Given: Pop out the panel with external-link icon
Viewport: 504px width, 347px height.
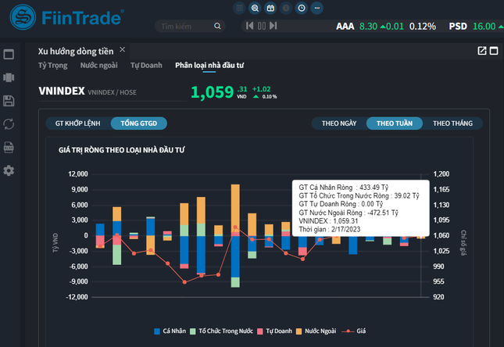Looking at the screenshot, I should click(482, 51).
